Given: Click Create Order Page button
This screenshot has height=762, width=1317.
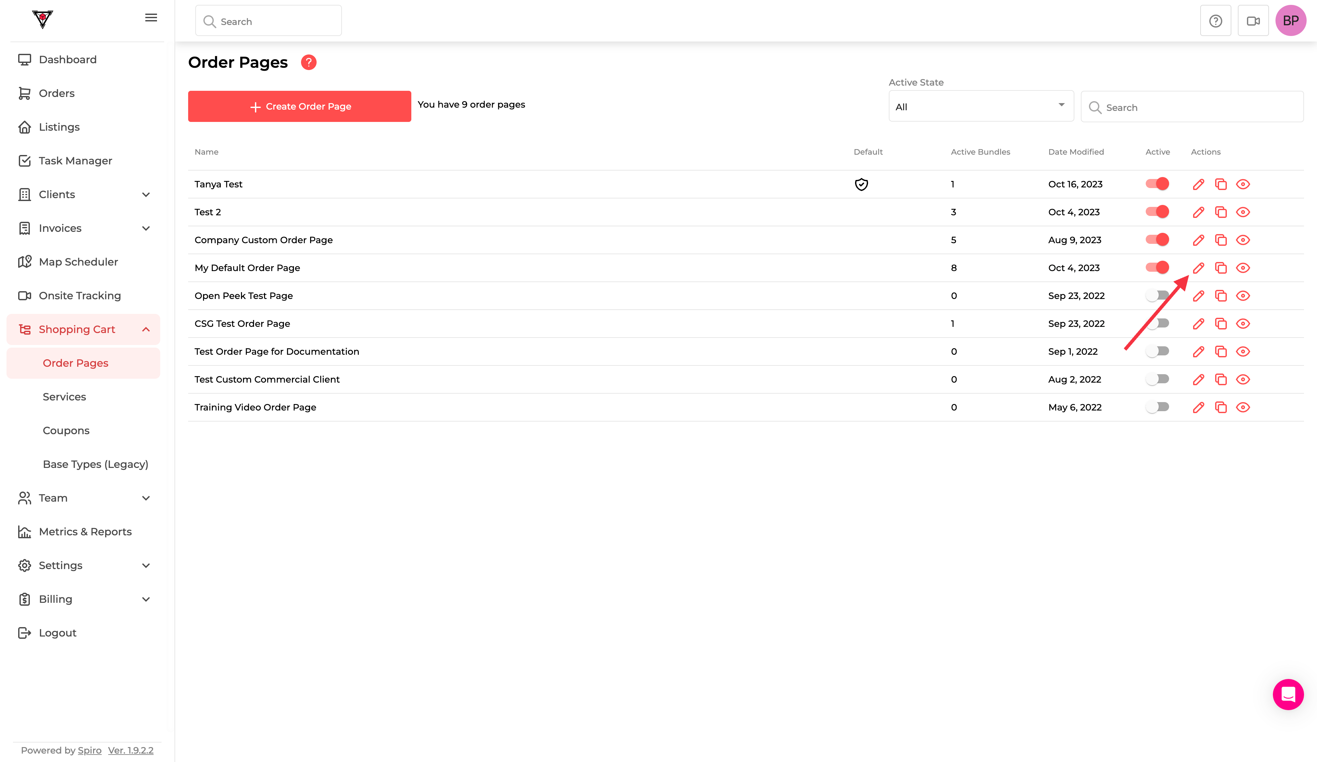Looking at the screenshot, I should [x=299, y=107].
